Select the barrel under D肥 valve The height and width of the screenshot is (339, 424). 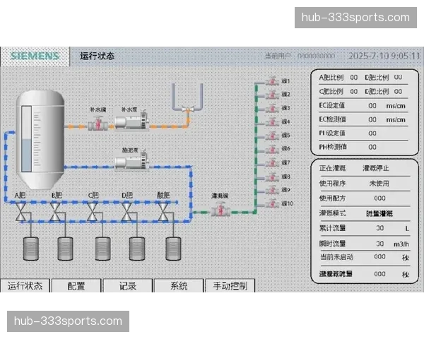(x=137, y=249)
